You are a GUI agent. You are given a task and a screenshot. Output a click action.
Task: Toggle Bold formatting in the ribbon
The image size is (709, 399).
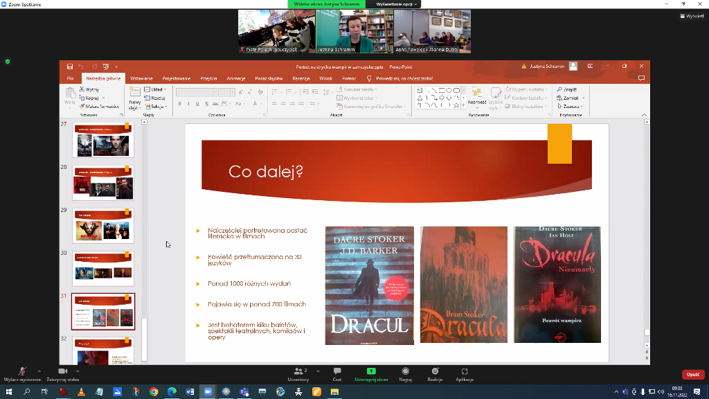pyautogui.click(x=179, y=104)
